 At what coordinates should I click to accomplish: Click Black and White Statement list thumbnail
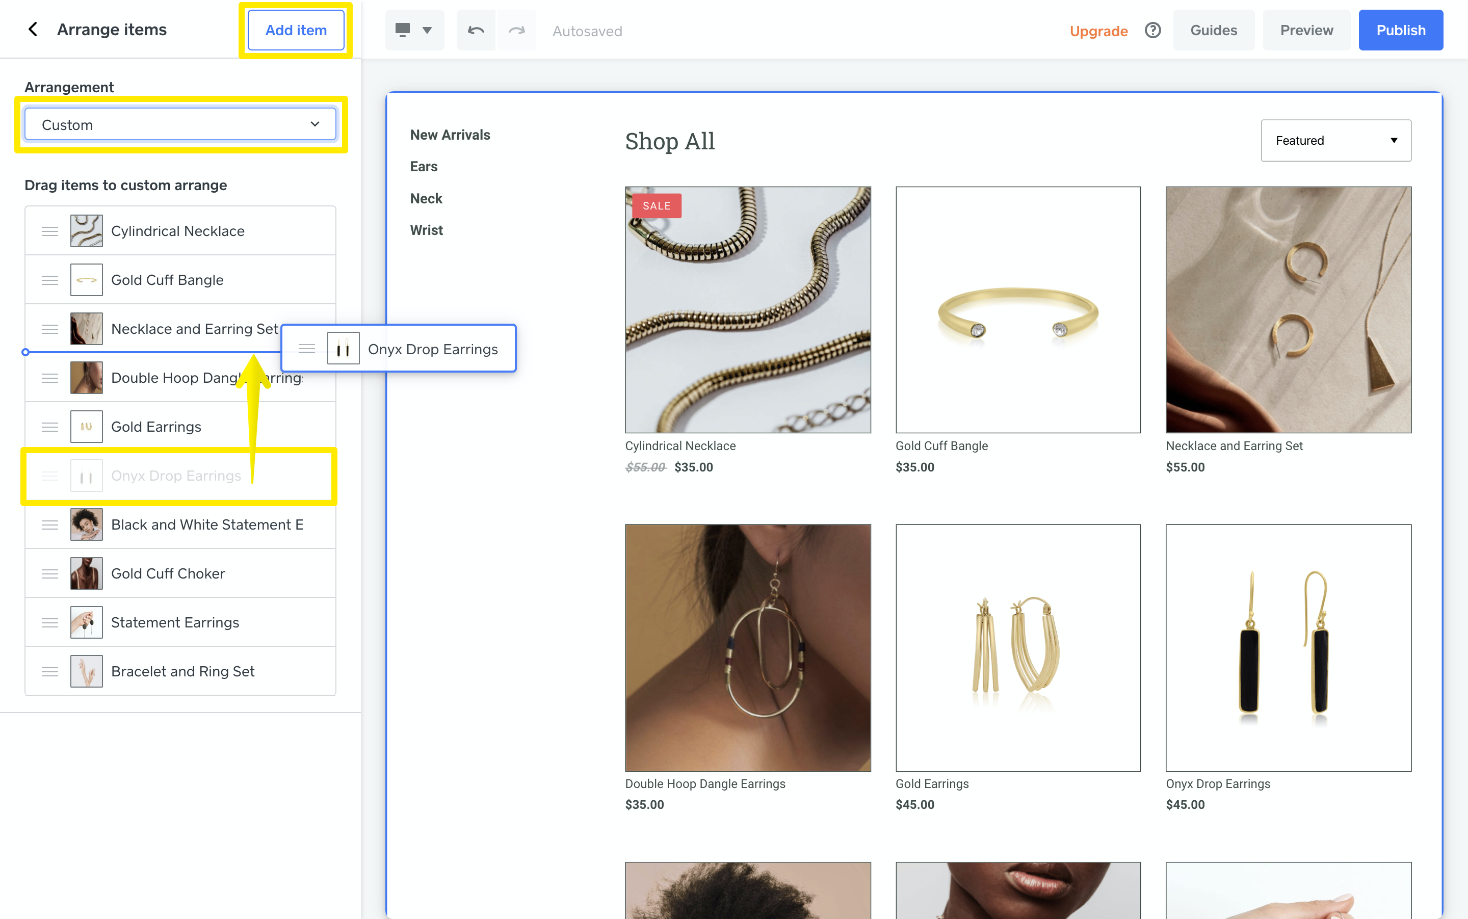(x=86, y=524)
